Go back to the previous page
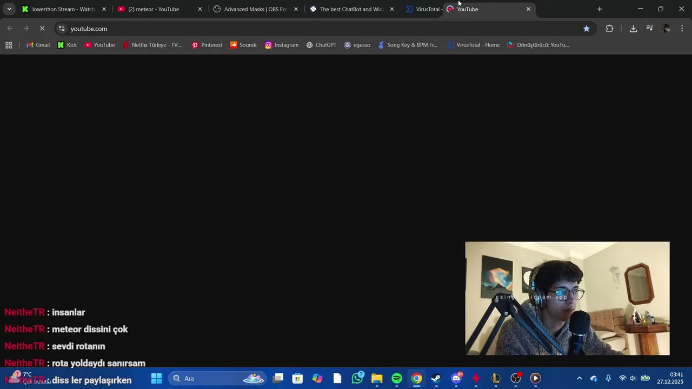 (10, 29)
